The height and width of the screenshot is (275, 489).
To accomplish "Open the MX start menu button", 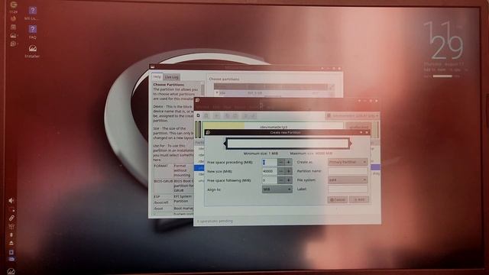I will 11,271.
